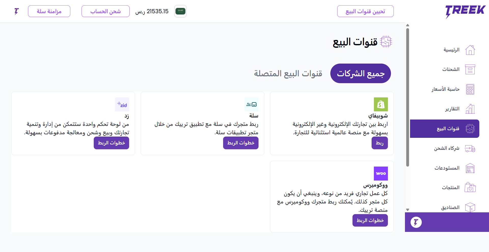Click the boxes cube icon in the sidebar
489x252 pixels.
click(470, 207)
